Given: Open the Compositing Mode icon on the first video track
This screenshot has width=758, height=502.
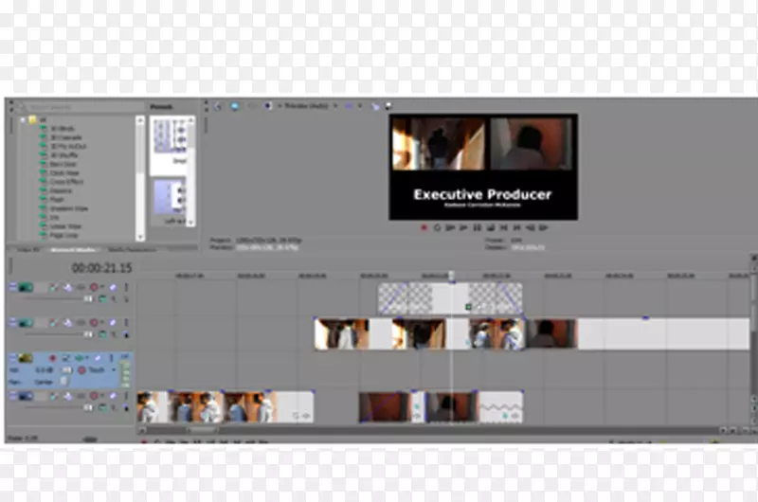Looking at the screenshot, I should pos(102,299).
